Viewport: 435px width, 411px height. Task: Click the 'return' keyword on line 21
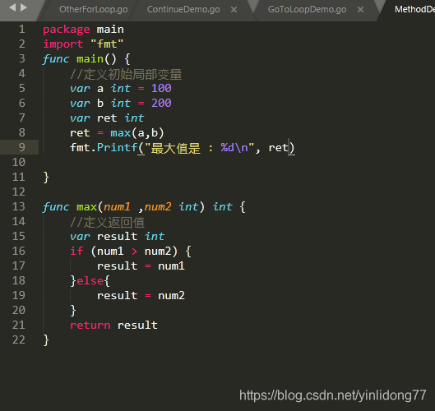tap(90, 325)
